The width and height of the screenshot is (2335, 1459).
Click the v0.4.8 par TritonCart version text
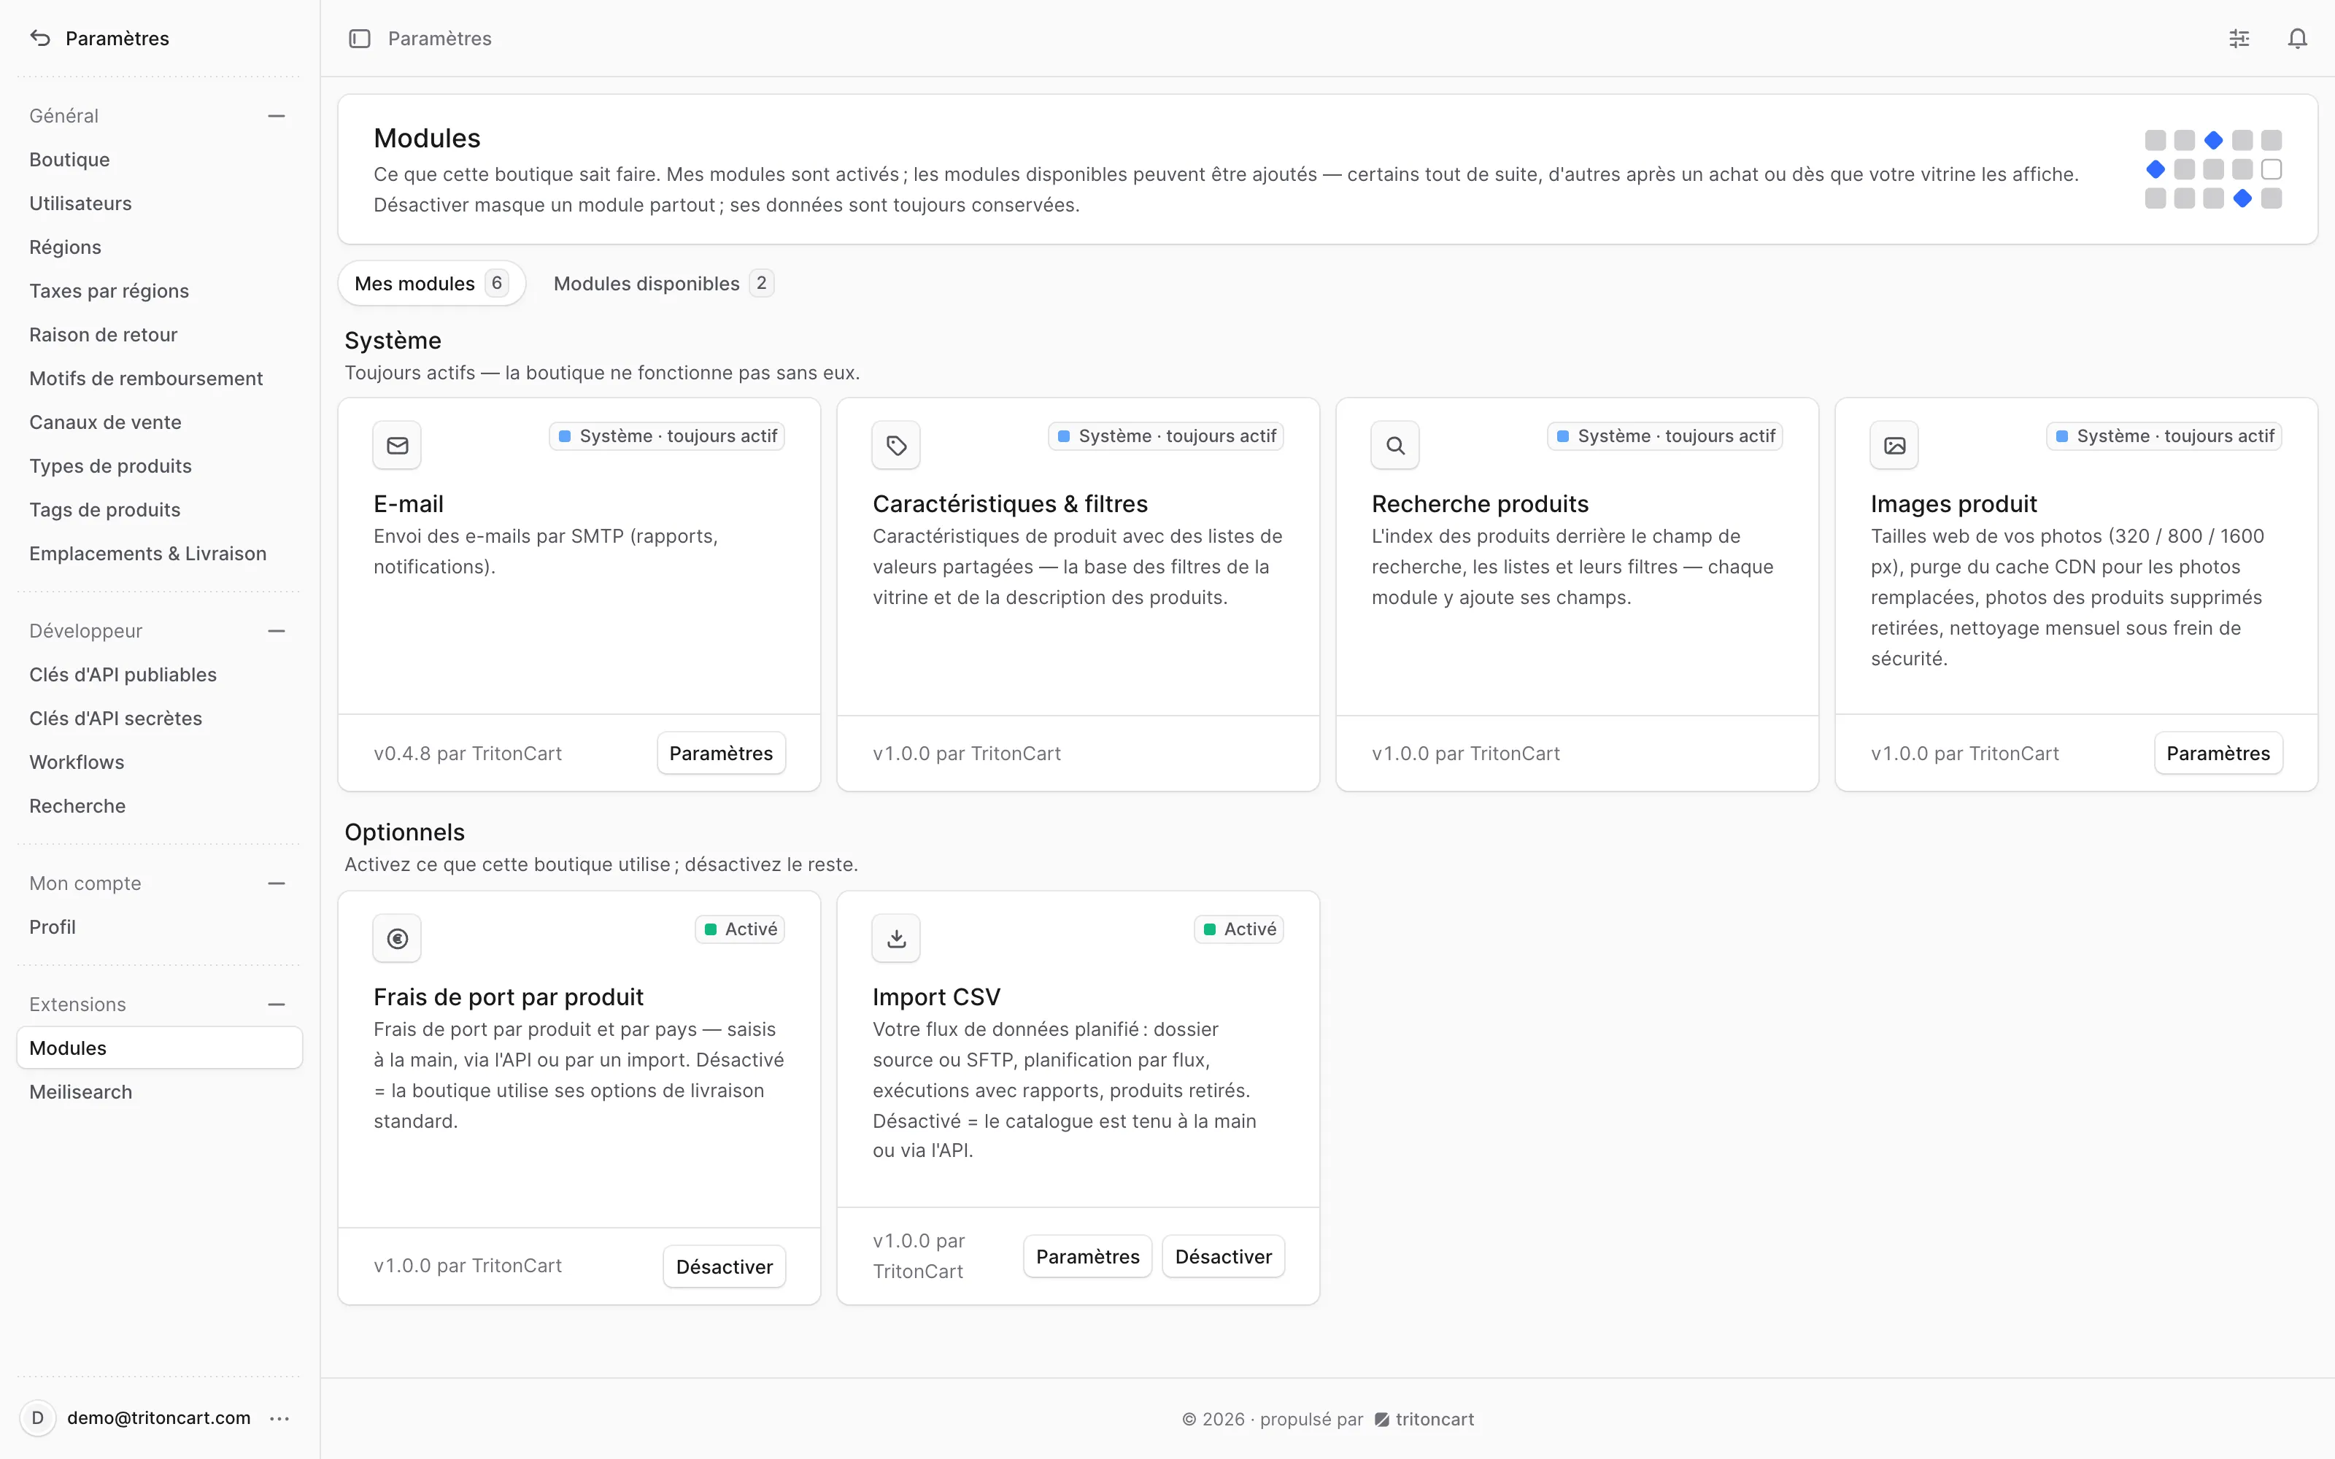(468, 754)
